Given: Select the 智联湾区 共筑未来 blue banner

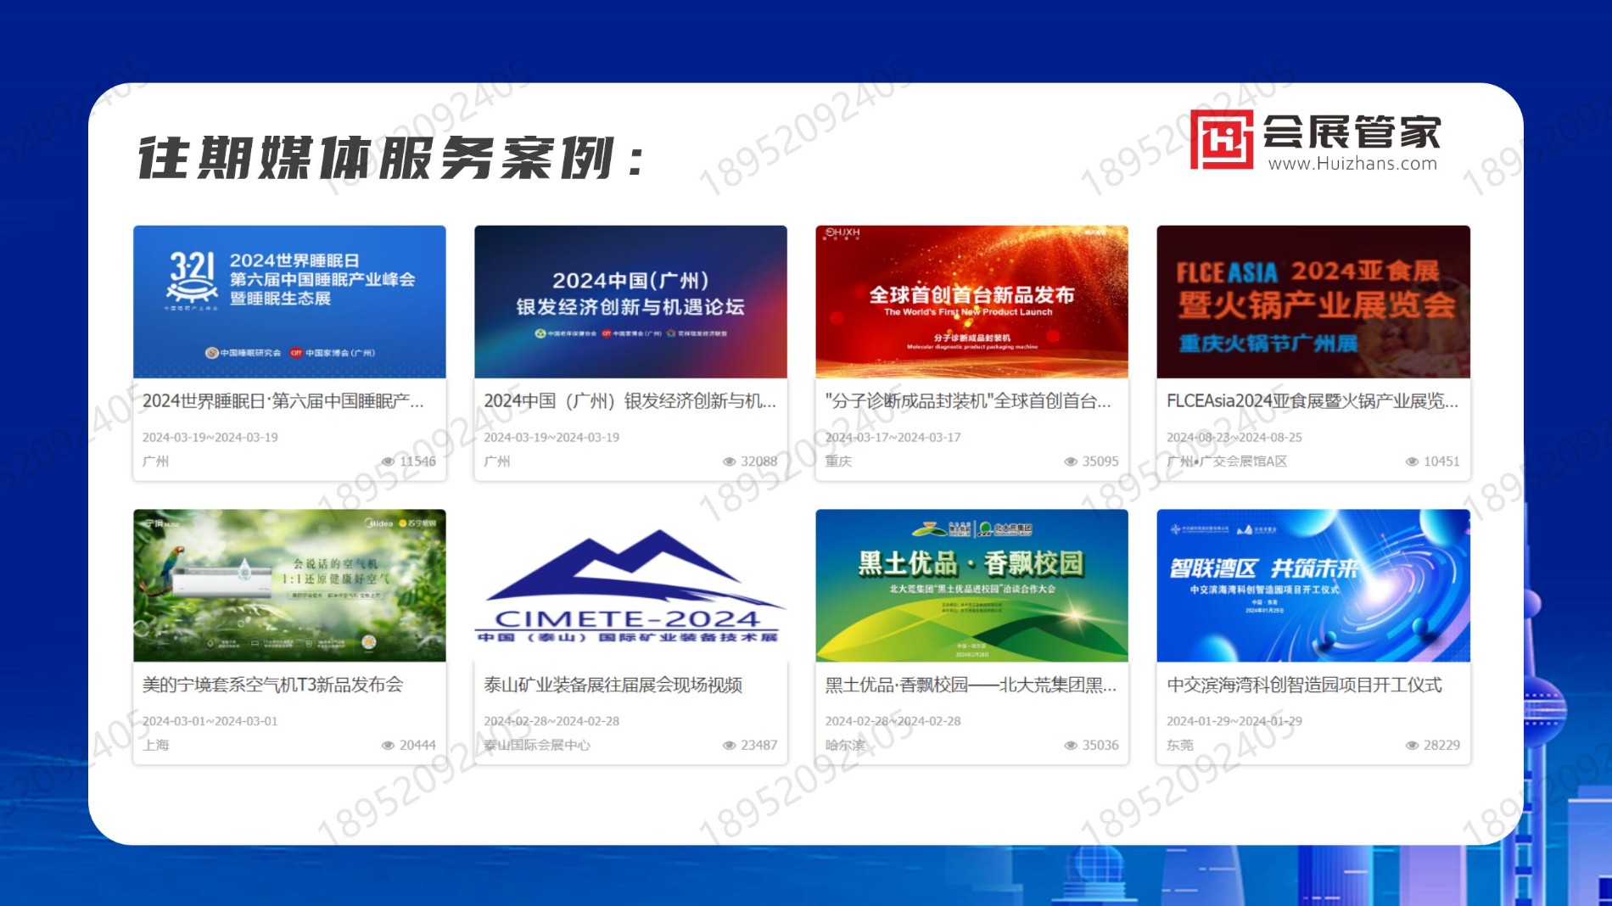Looking at the screenshot, I should coord(1313,585).
